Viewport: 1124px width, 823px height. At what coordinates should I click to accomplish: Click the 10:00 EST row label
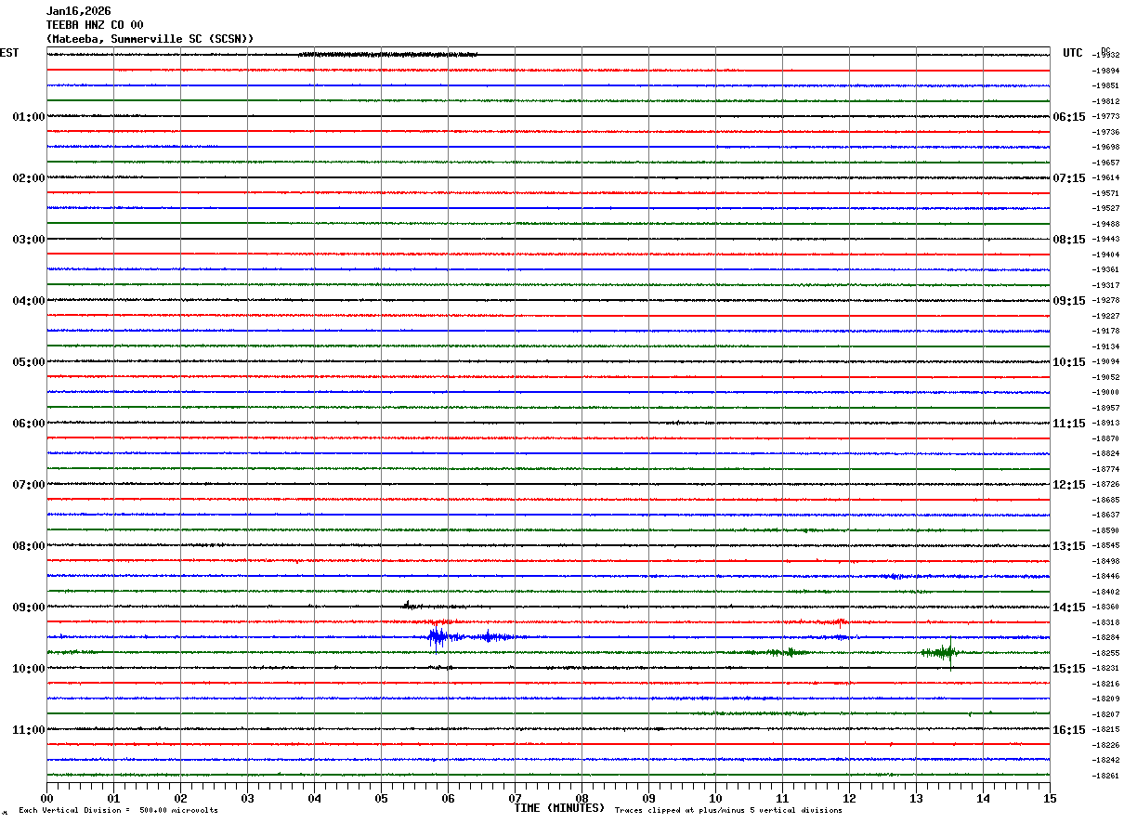(x=29, y=669)
